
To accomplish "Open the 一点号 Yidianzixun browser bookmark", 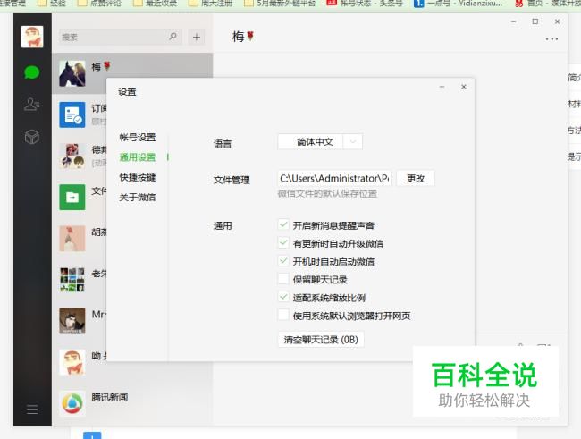I will coord(459,4).
